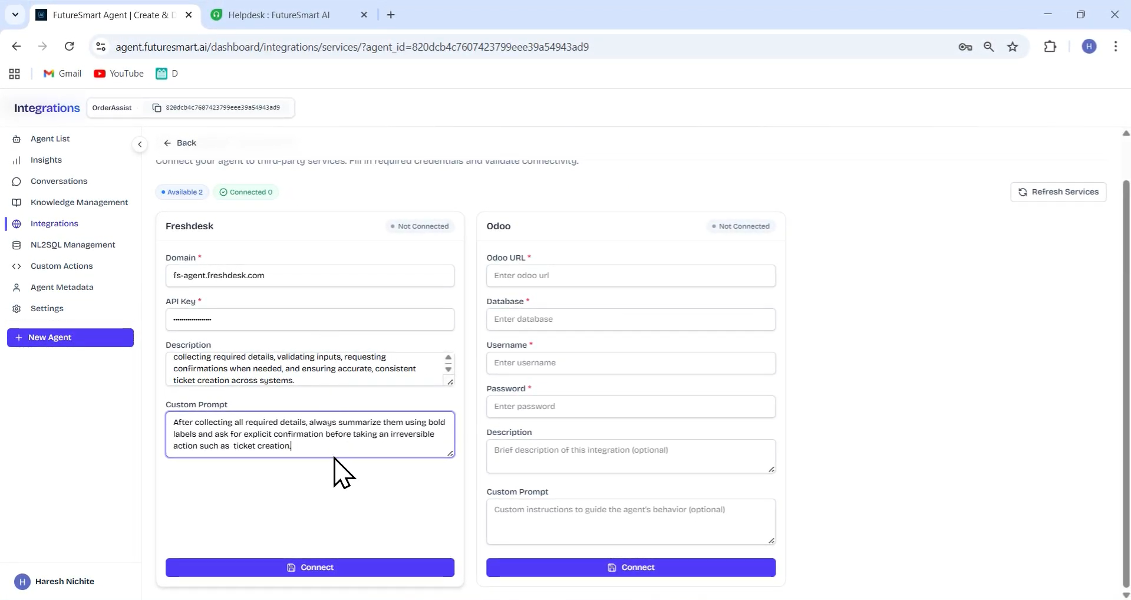Viewport: 1131px width, 600px height.
Task: Click the OrderAssist agent name
Action: point(112,108)
